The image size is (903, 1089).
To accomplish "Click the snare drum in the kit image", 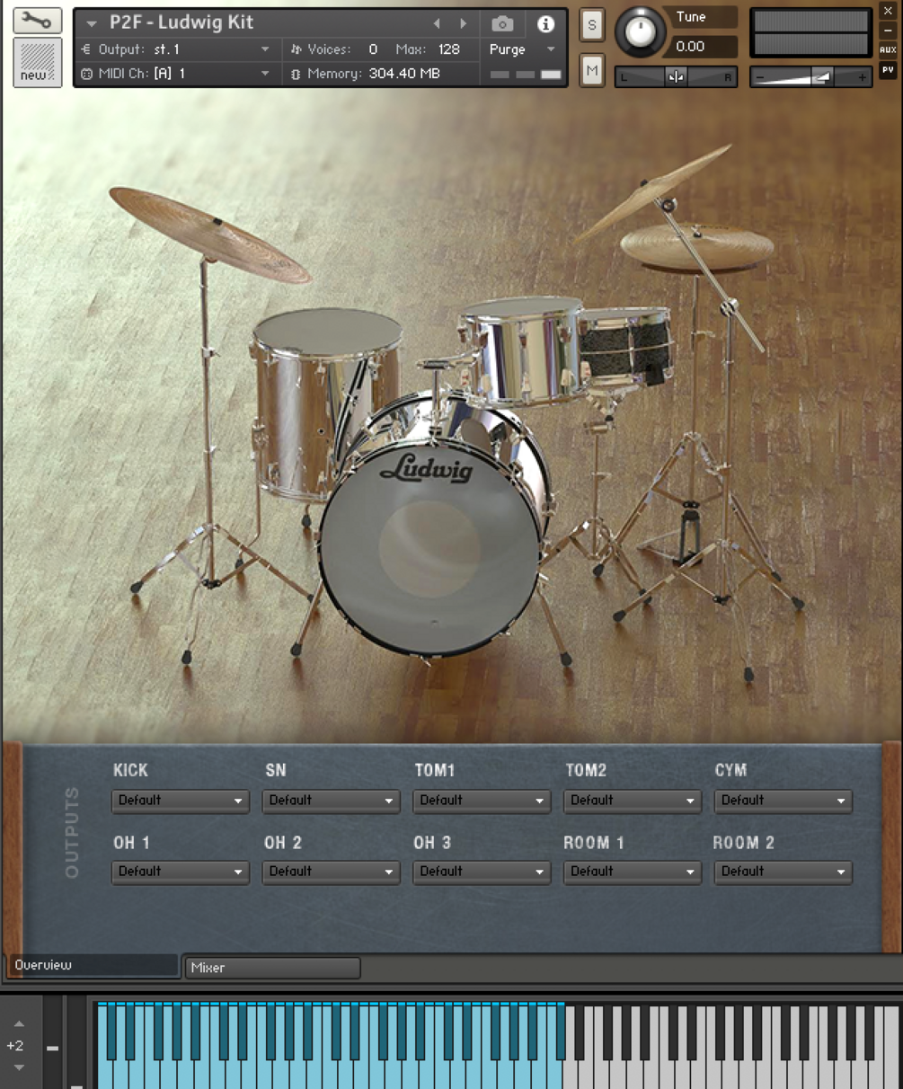I will [x=625, y=346].
